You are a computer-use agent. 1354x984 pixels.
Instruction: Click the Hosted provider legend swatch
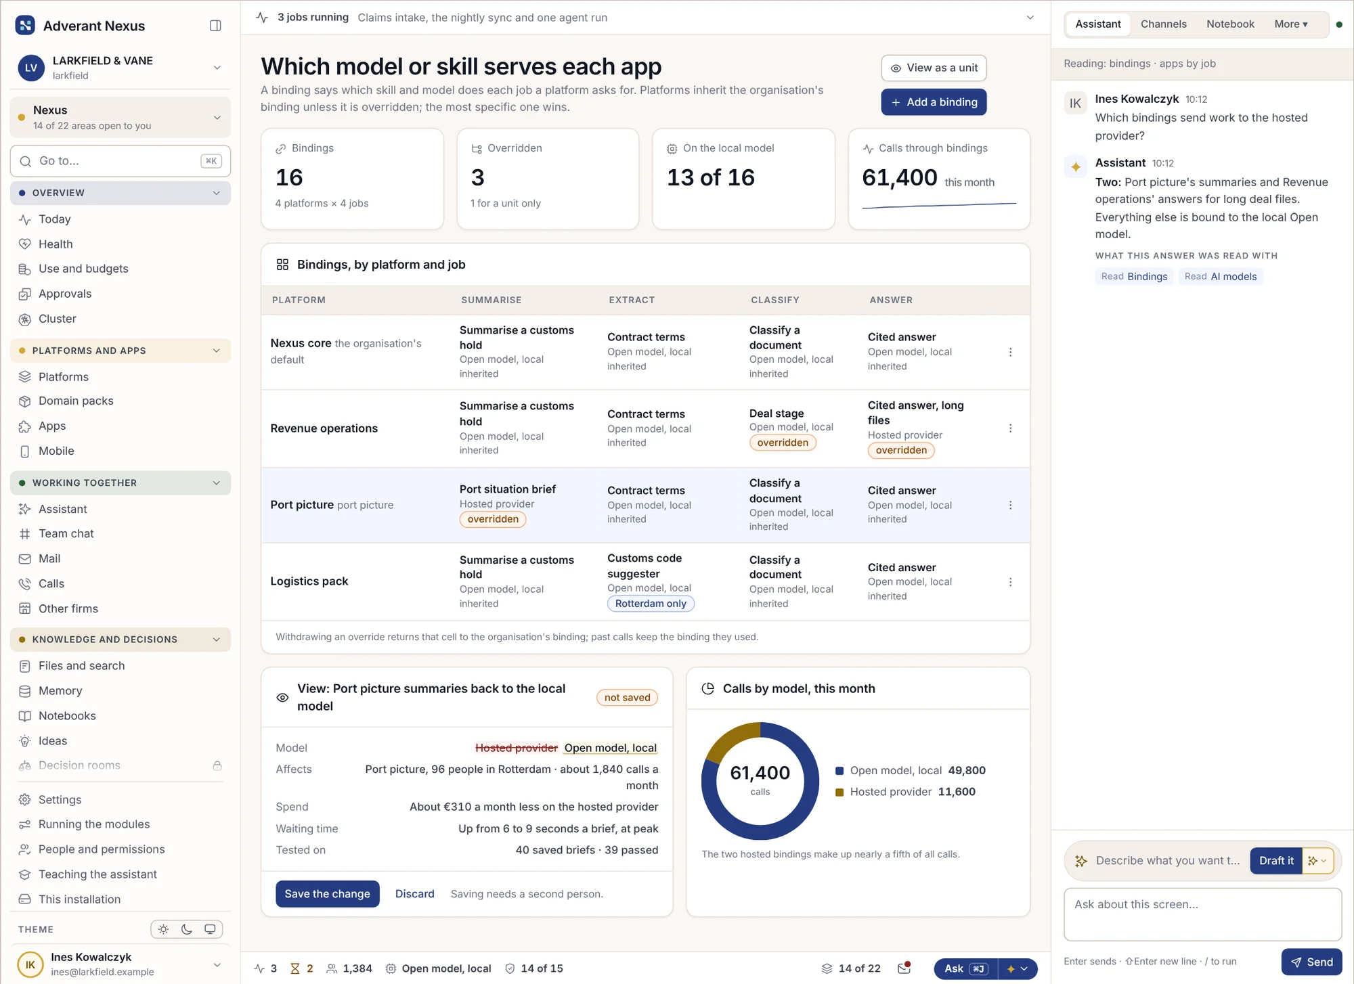coord(839,792)
